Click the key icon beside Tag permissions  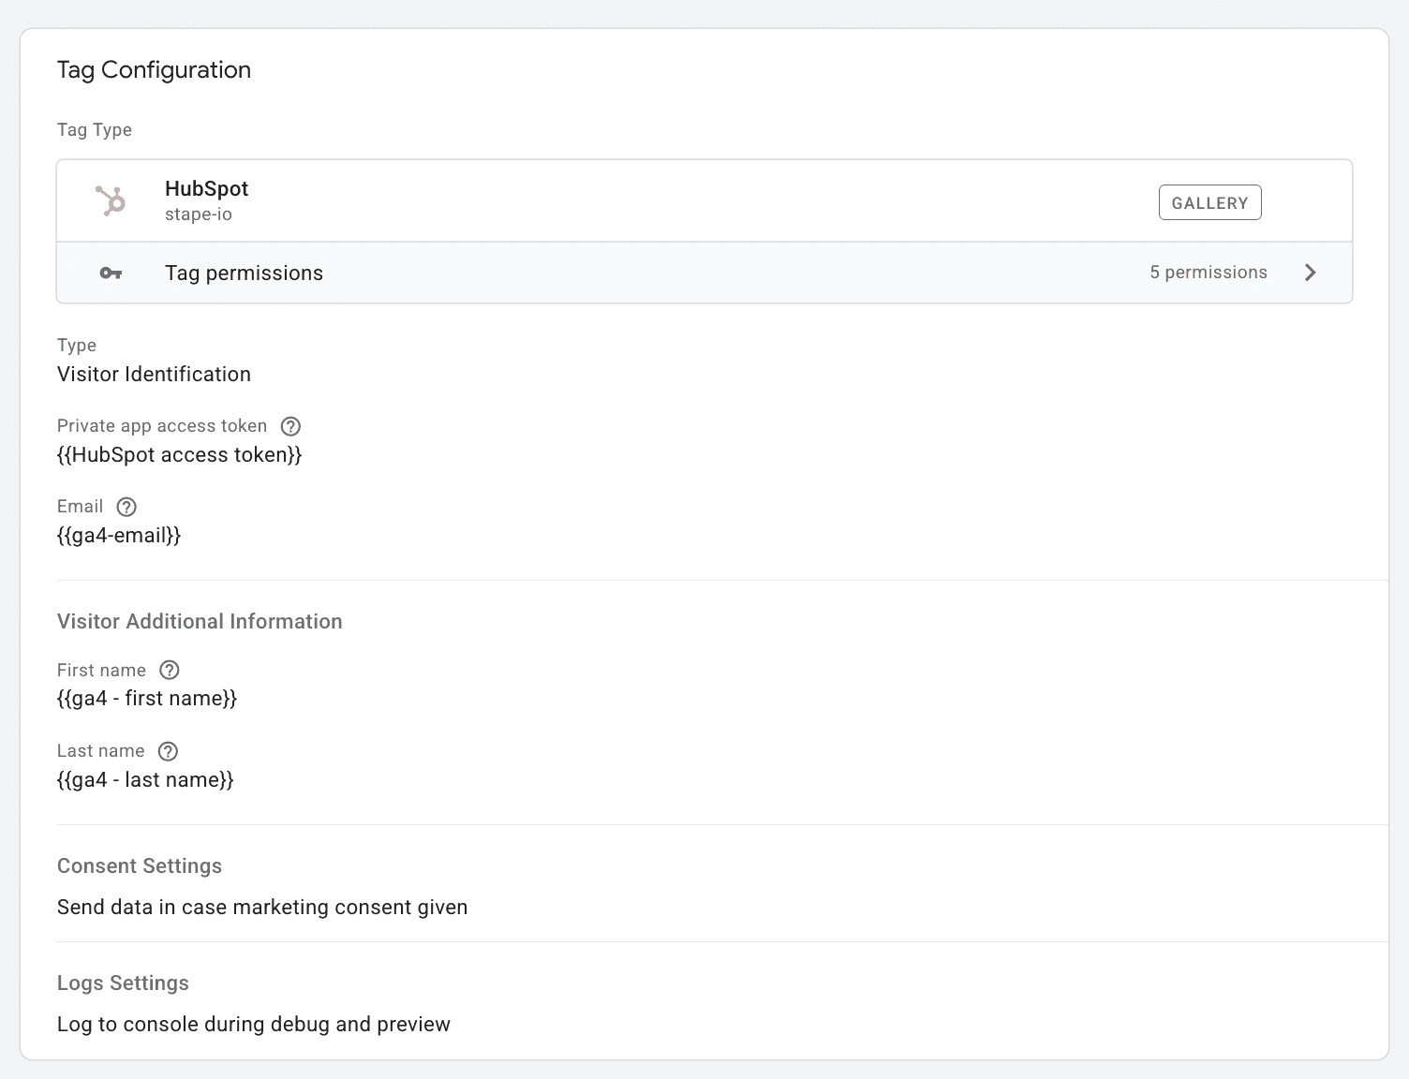pos(111,273)
